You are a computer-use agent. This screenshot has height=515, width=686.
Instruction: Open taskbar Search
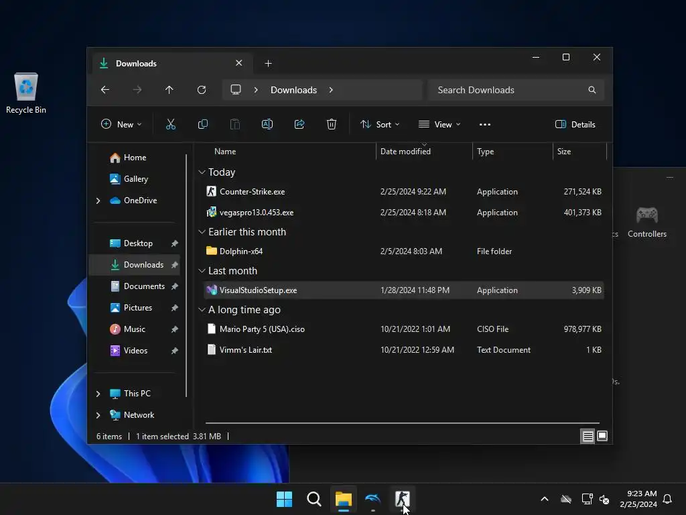click(314, 499)
